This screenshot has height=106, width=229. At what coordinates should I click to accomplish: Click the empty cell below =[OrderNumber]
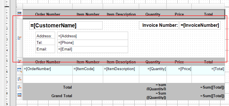coord(48,79)
